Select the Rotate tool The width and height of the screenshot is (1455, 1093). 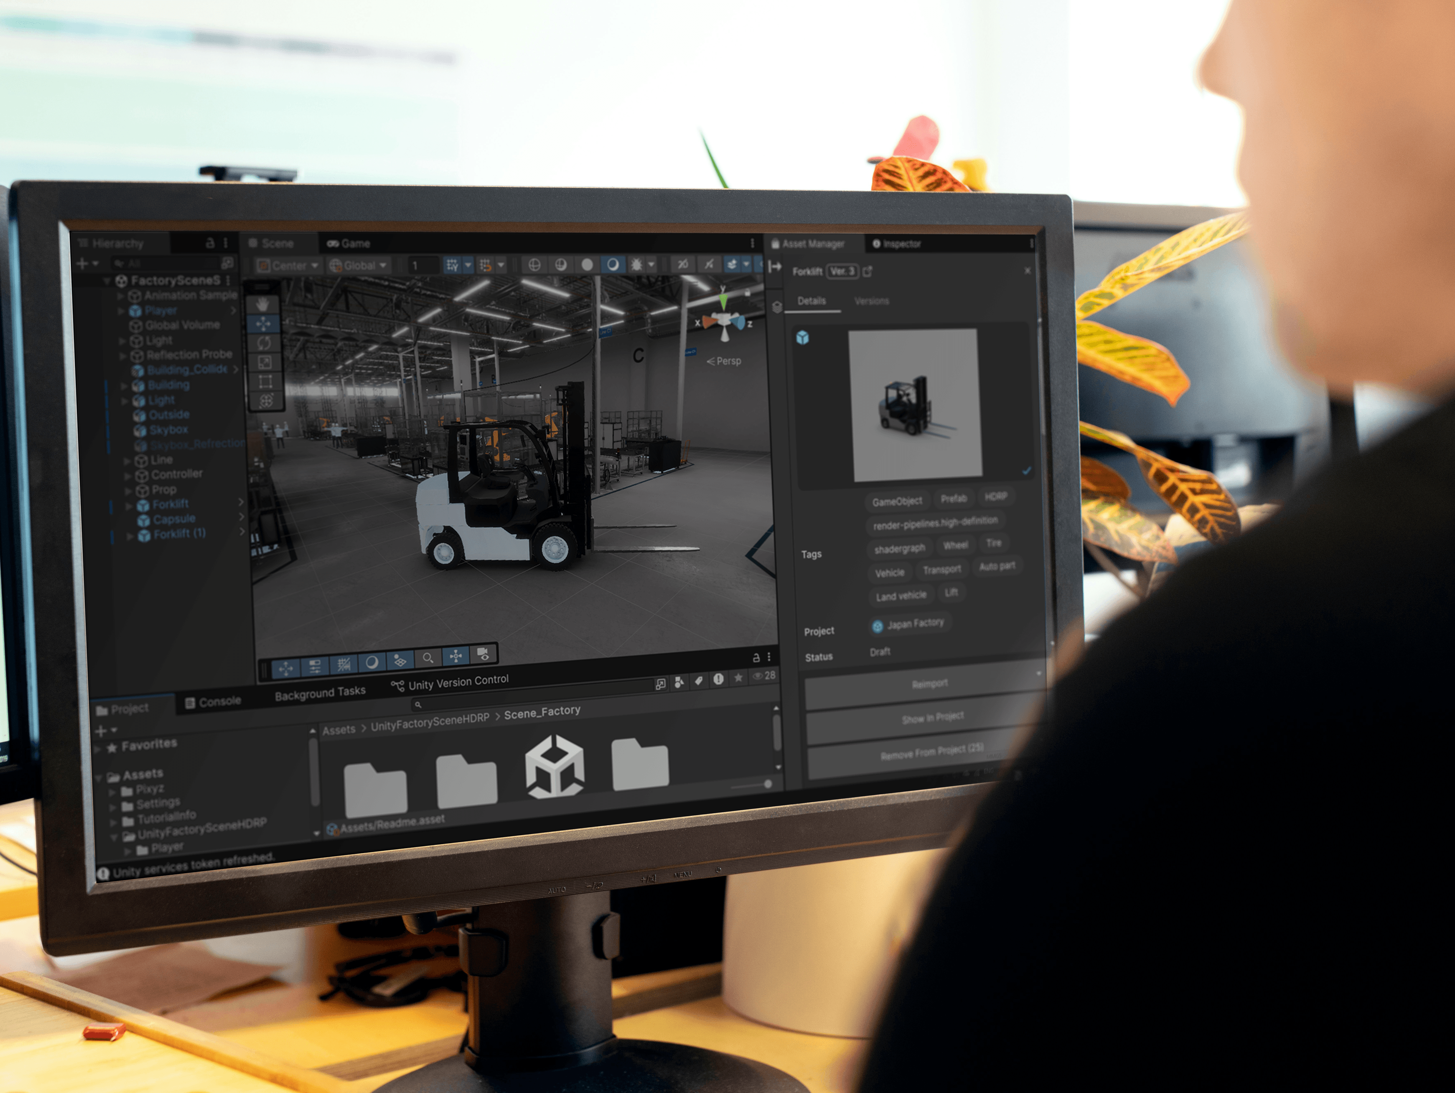(x=264, y=343)
